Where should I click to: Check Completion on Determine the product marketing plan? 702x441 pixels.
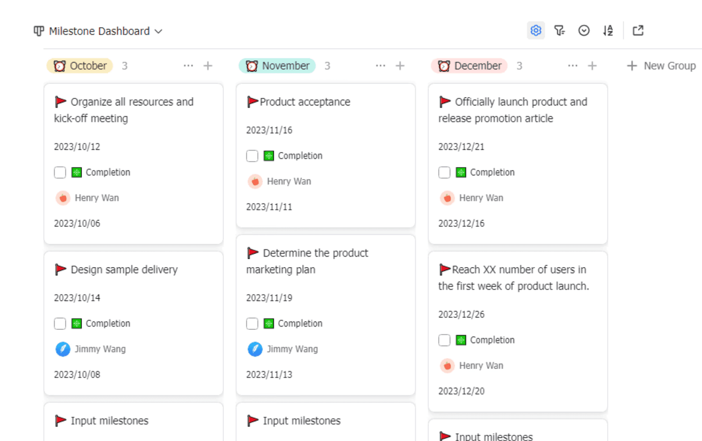click(x=252, y=323)
